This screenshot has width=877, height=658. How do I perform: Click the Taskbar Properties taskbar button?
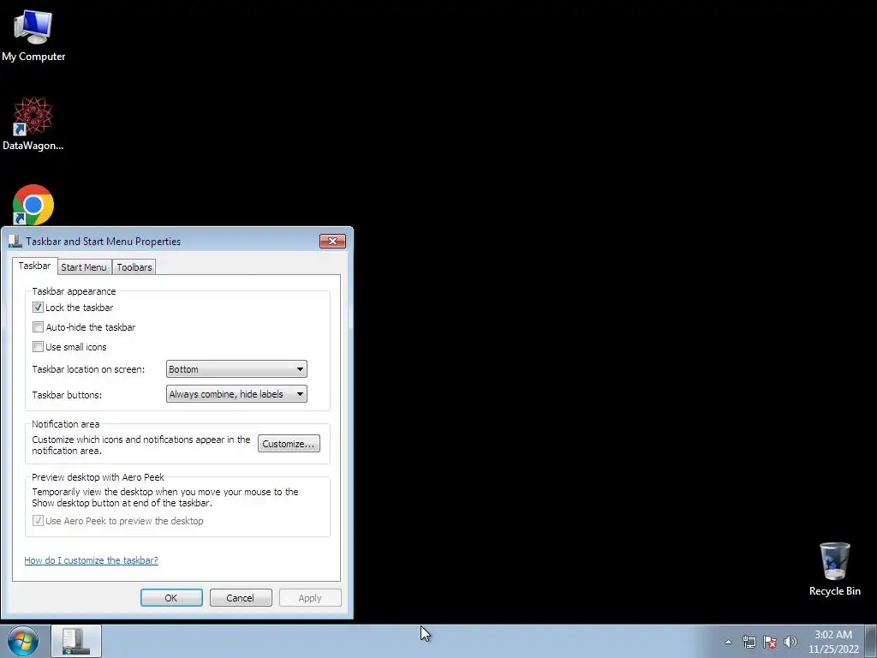click(x=76, y=641)
